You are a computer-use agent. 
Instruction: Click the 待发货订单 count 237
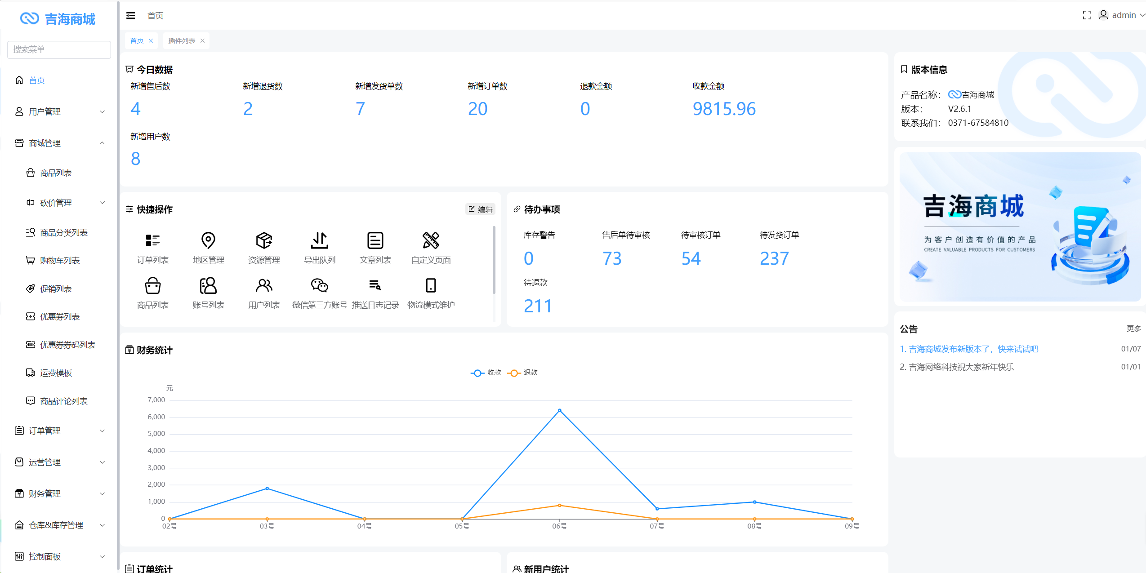pos(774,258)
